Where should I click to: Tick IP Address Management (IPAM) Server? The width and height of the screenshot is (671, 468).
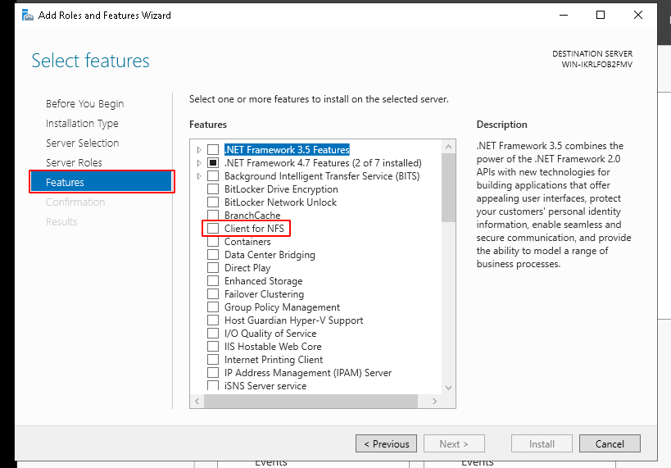click(213, 373)
